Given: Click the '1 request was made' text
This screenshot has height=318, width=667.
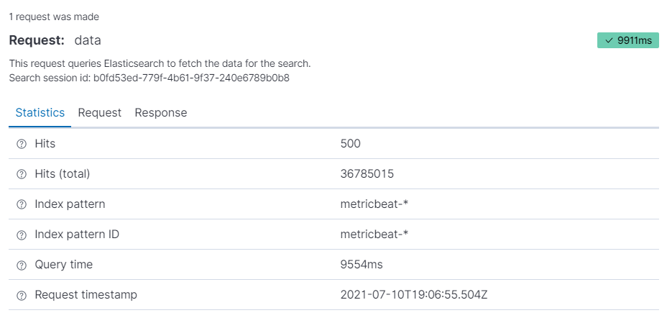Looking at the screenshot, I should 54,16.
